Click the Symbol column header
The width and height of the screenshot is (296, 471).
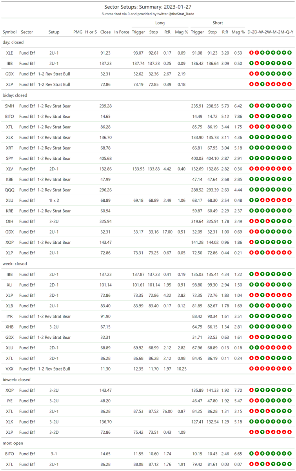coord(9,32)
